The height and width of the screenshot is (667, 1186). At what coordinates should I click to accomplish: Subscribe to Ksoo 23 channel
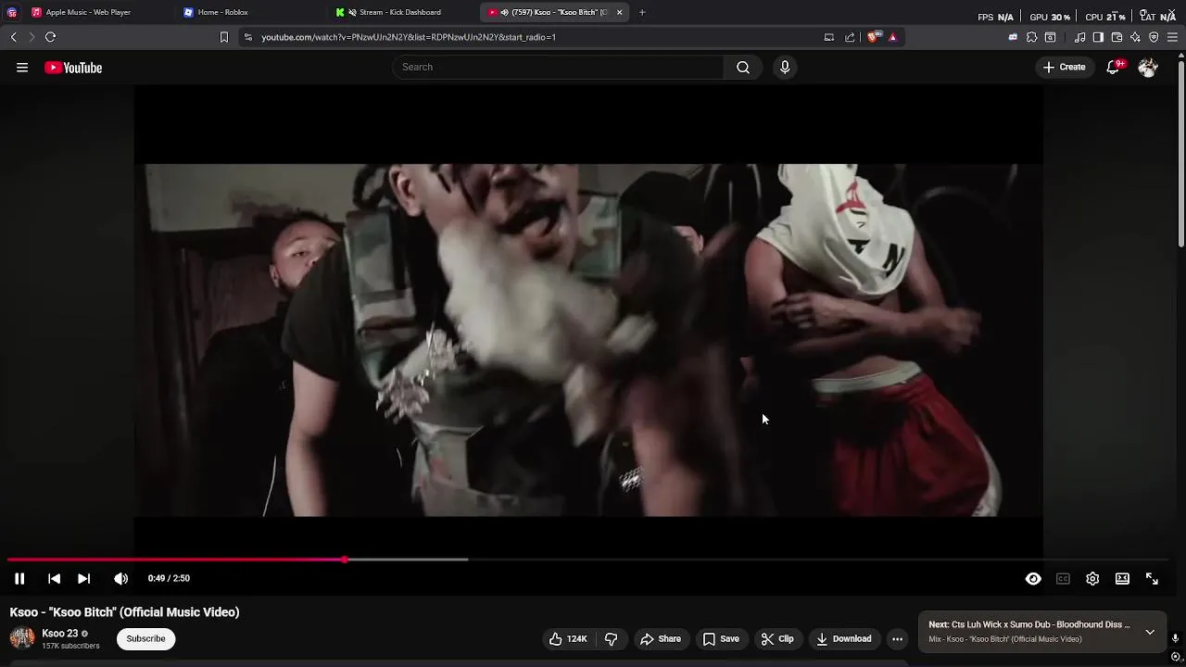tap(145, 638)
